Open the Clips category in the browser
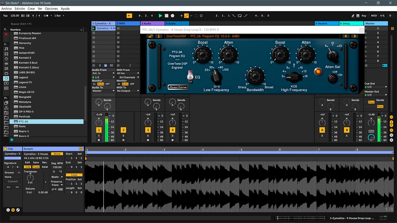This screenshot has height=223, width=397. 6,84
